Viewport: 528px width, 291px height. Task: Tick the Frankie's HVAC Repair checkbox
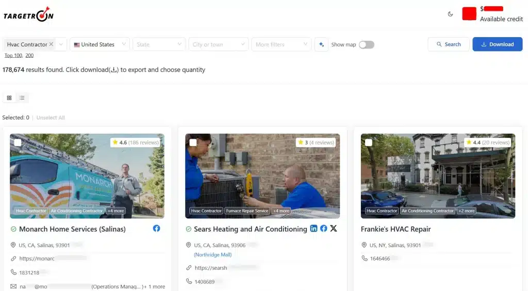point(368,142)
